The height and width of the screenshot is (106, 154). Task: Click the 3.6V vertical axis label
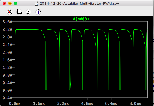tap(7, 22)
